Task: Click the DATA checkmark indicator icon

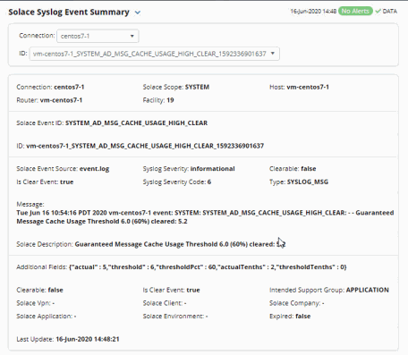Action: tap(378, 11)
